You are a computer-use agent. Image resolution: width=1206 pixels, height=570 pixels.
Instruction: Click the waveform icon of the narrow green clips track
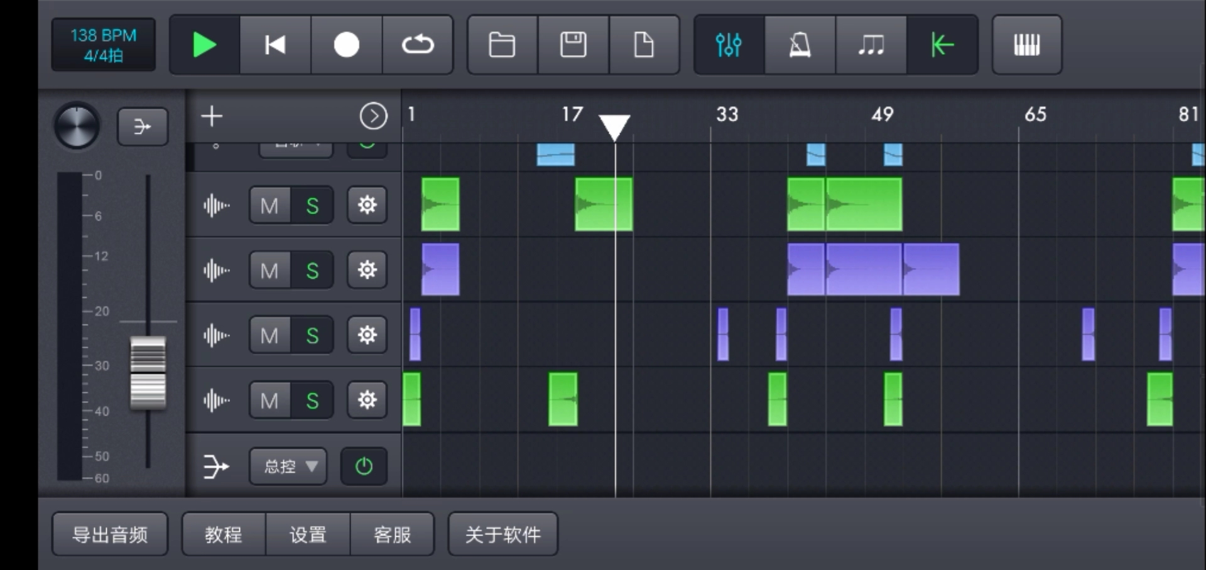click(x=217, y=400)
